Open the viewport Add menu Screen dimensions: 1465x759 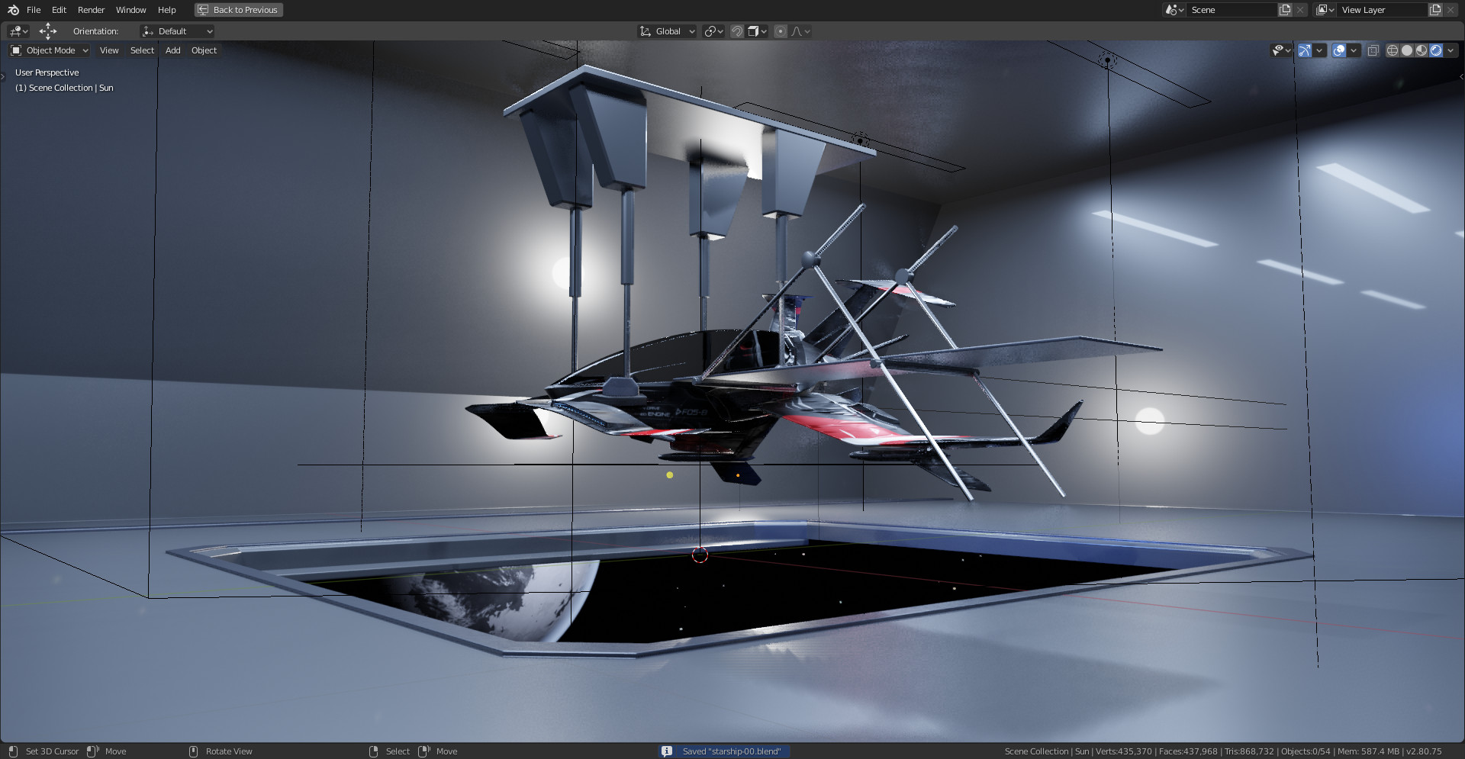(x=173, y=50)
